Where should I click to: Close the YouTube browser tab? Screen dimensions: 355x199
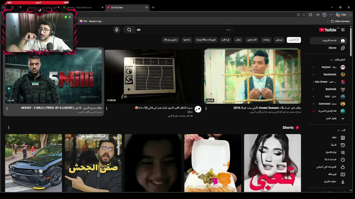point(146,7)
